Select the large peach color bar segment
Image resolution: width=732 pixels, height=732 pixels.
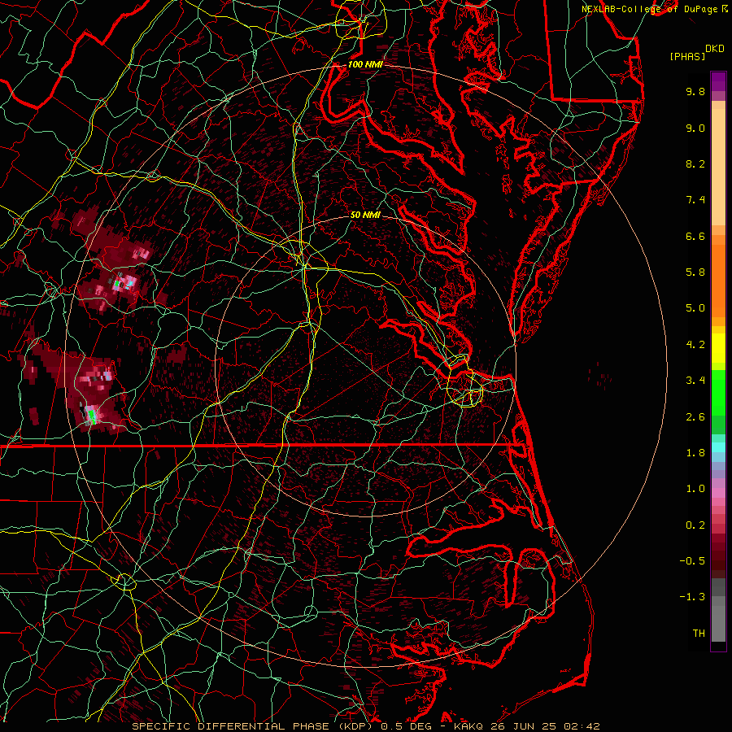(718, 168)
